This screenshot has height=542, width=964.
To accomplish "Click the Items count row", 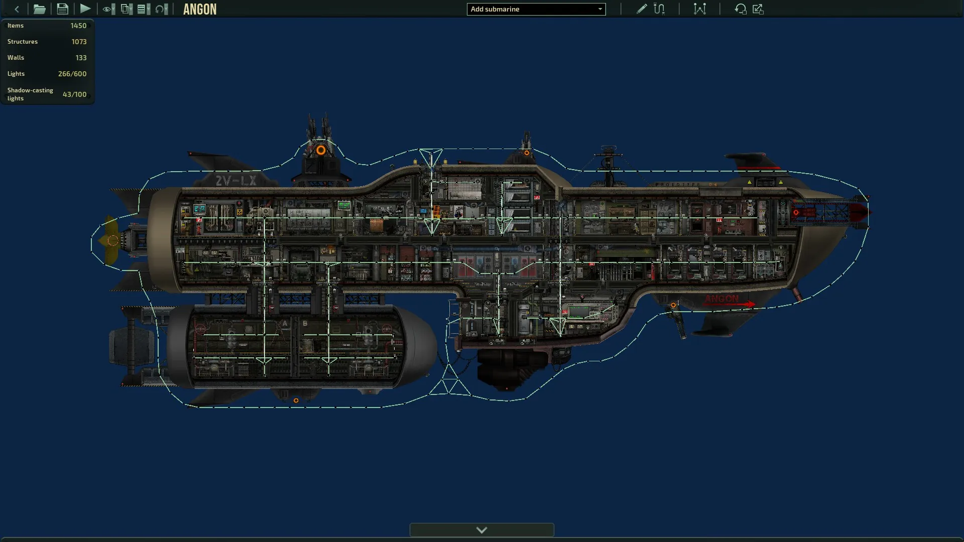I will pos(47,26).
